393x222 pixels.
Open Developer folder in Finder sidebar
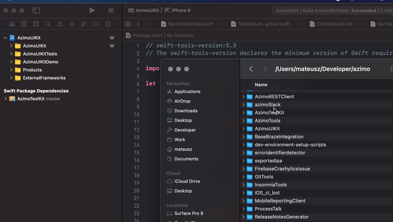coord(181,130)
